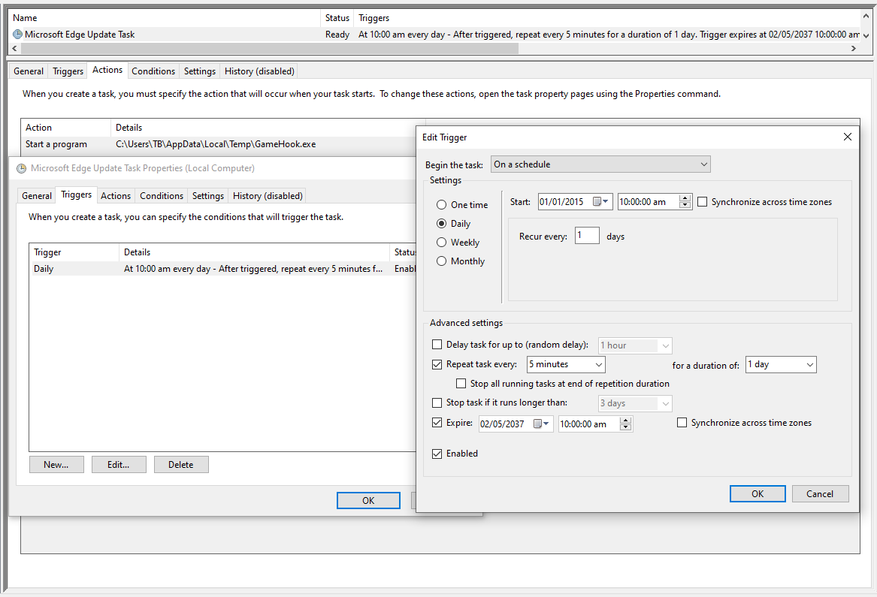Click the Recur every days input field
The height and width of the screenshot is (597, 877).
point(587,235)
